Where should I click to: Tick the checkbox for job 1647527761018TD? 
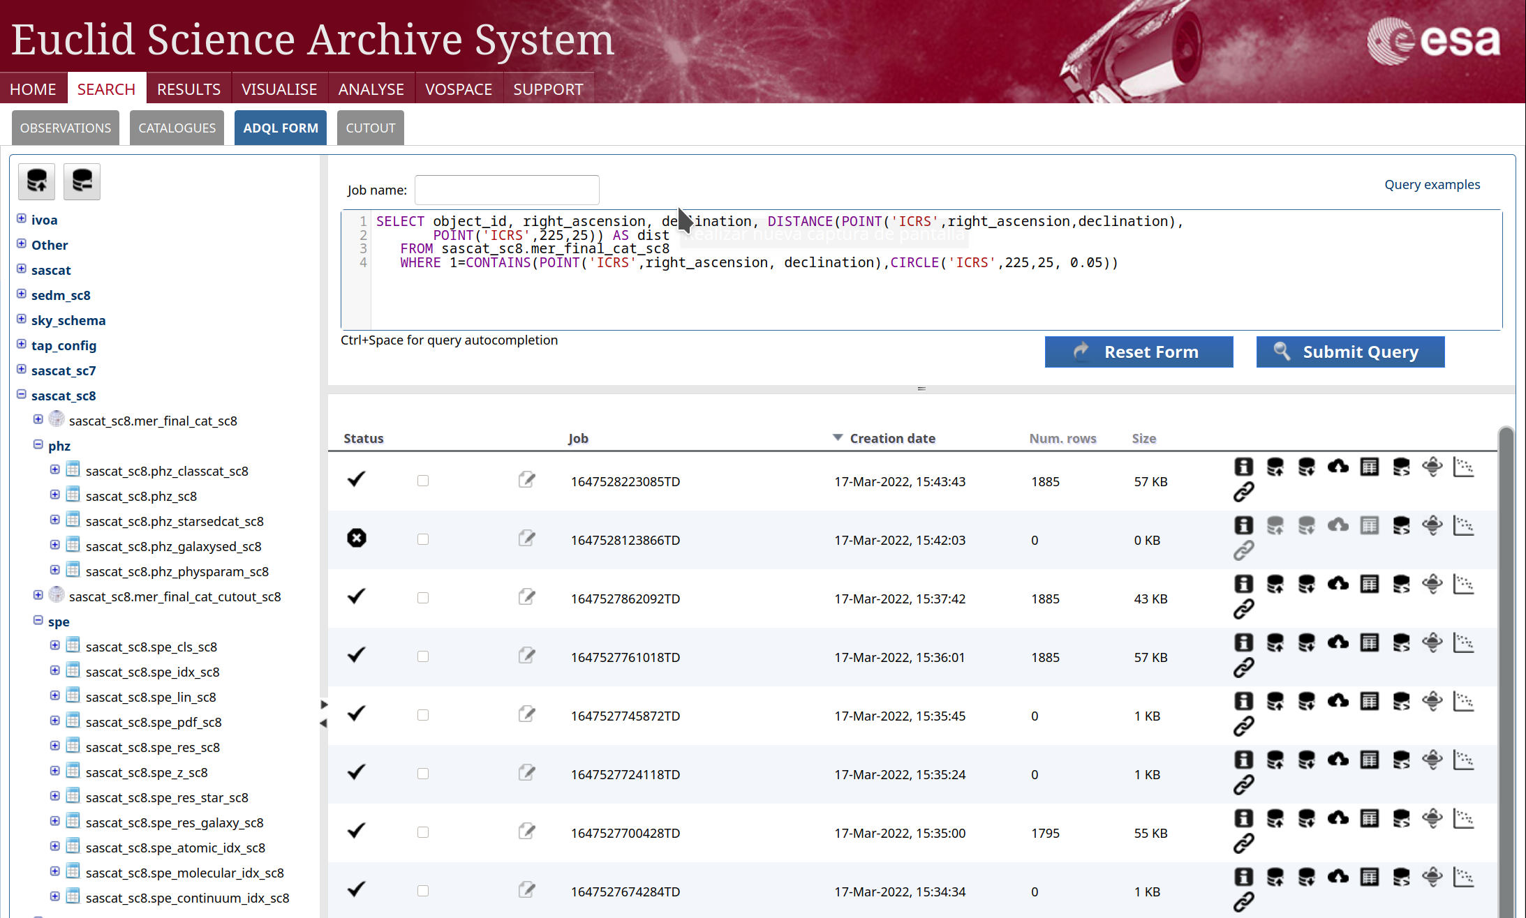pyautogui.click(x=423, y=656)
